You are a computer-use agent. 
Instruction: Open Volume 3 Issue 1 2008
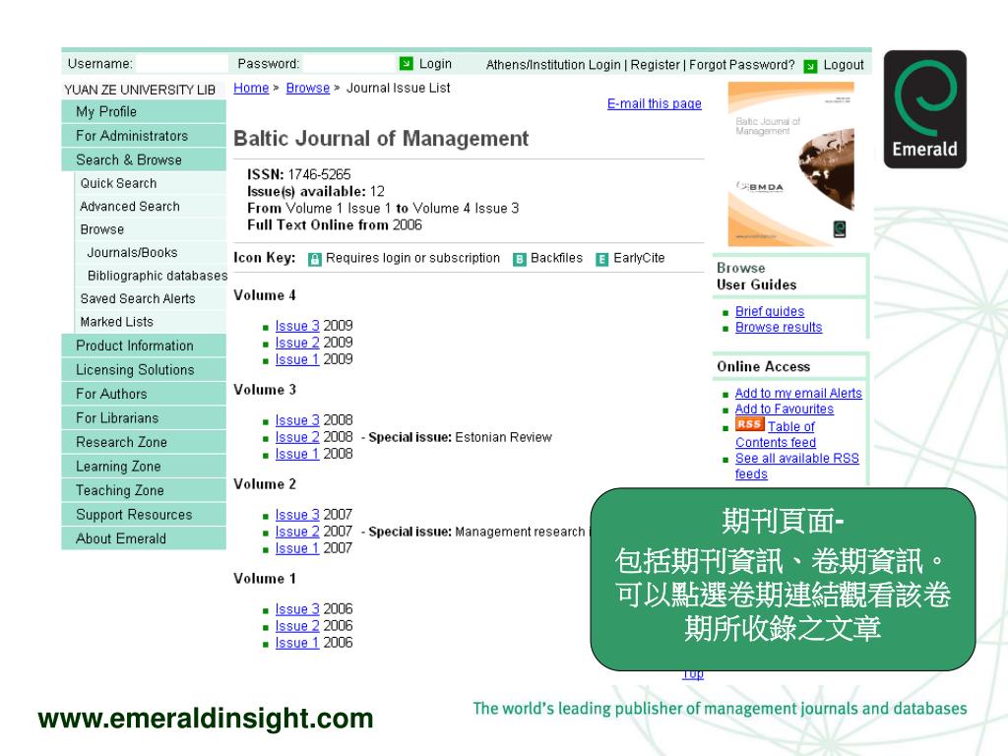(x=297, y=454)
